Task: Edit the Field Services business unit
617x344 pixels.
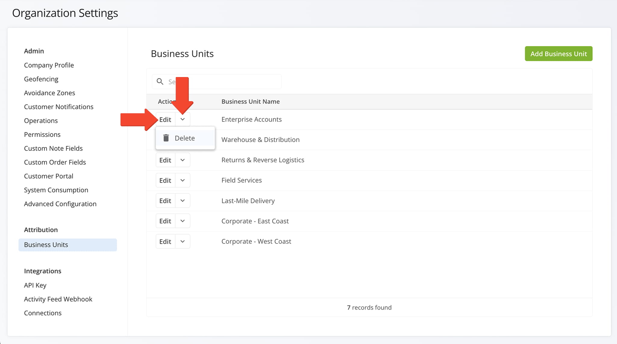Action: tap(165, 180)
